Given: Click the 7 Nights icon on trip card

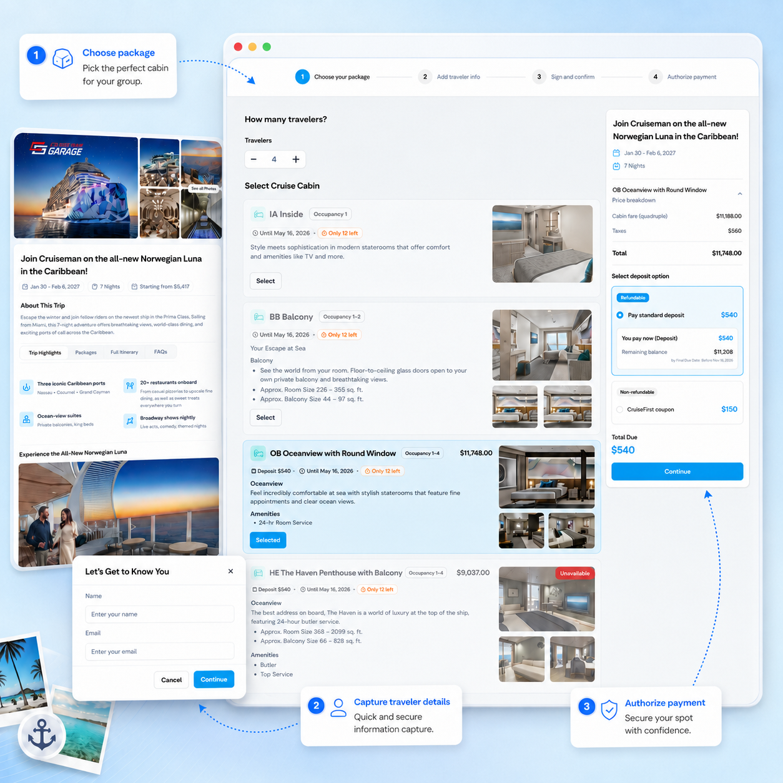Looking at the screenshot, I should tap(94, 287).
